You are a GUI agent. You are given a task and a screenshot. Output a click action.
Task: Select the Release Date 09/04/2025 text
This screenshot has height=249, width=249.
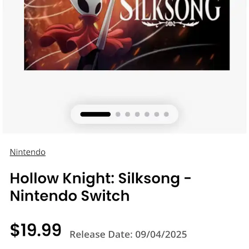click(x=129, y=234)
